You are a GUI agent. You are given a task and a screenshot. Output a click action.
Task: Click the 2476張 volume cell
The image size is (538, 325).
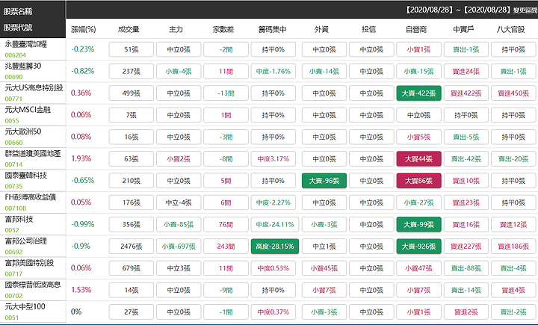click(x=131, y=247)
